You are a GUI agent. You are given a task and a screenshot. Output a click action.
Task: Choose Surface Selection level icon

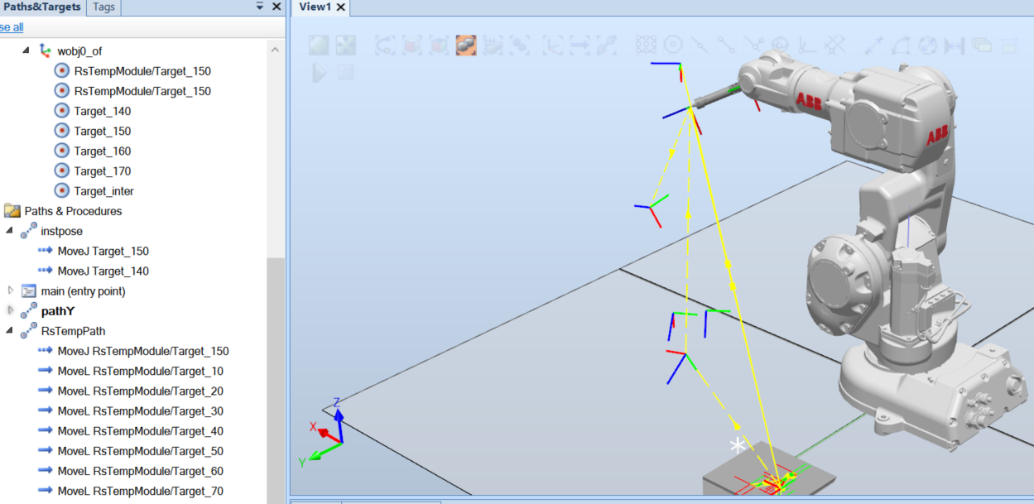[x=411, y=46]
